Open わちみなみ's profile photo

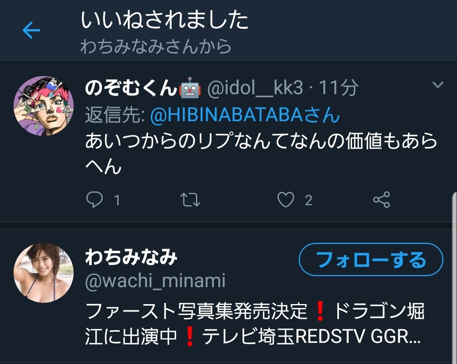tap(44, 273)
